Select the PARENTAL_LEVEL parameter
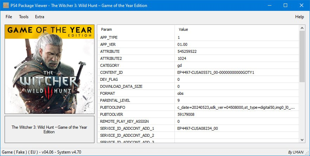Image resolution: width=310 pixels, height=156 pixels. [115, 100]
